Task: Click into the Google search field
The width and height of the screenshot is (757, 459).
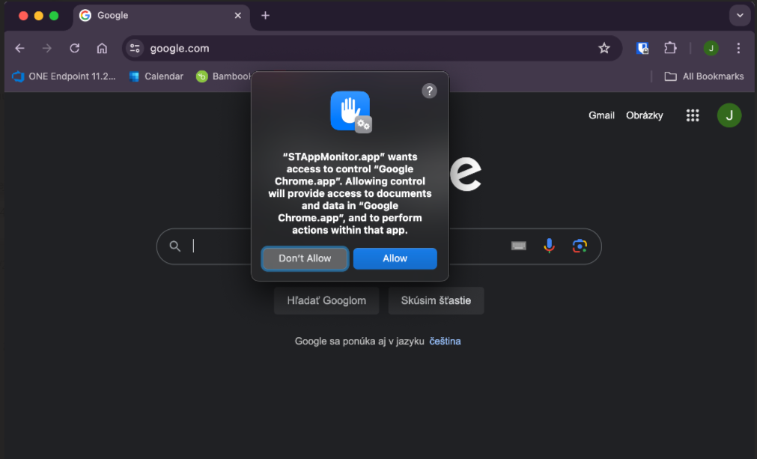Action: point(379,246)
